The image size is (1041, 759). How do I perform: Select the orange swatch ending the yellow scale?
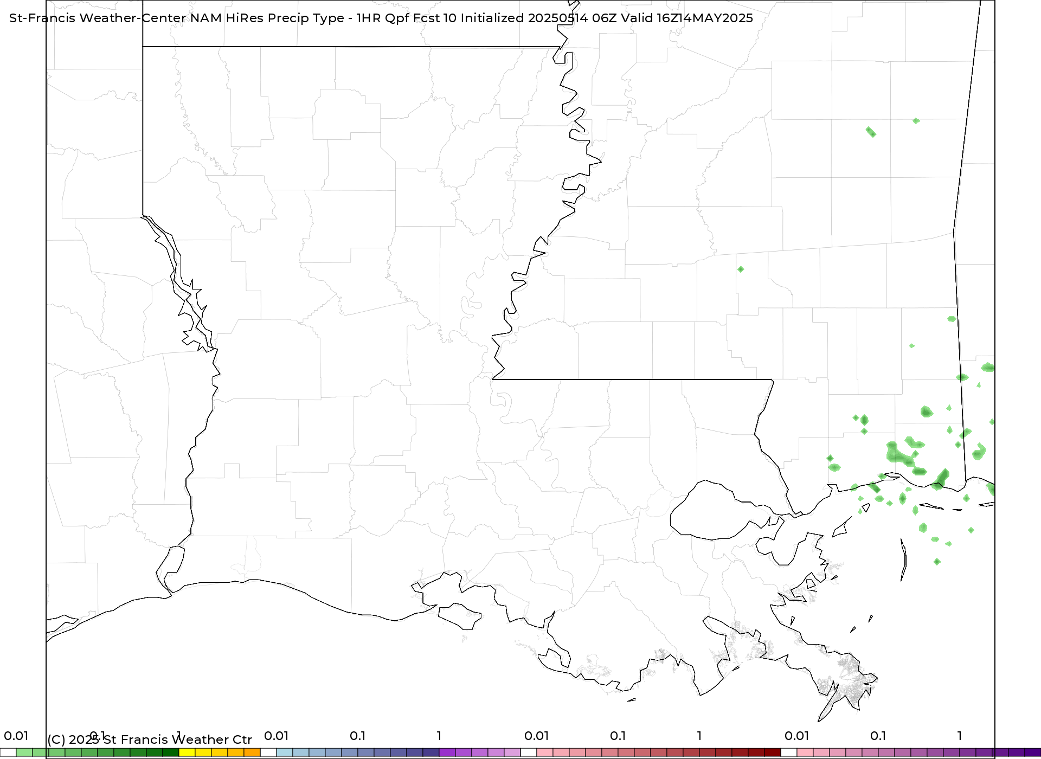click(x=252, y=752)
